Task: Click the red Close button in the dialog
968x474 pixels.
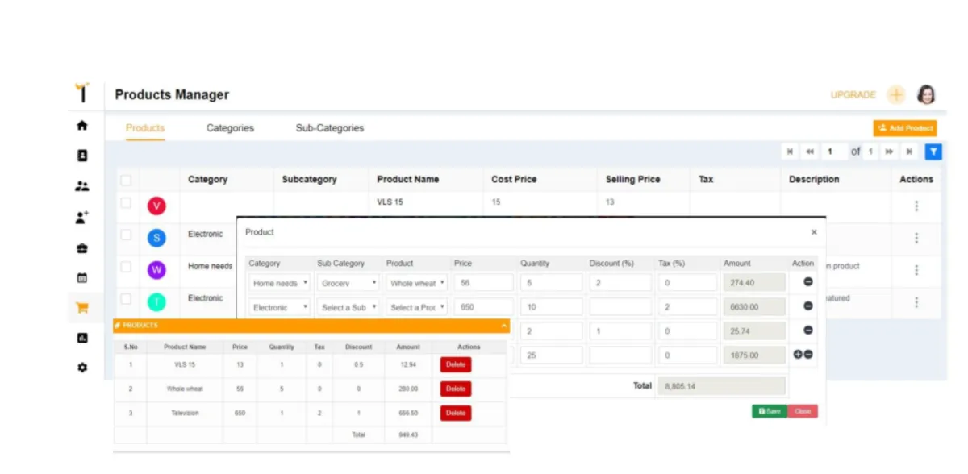Action: 803,411
